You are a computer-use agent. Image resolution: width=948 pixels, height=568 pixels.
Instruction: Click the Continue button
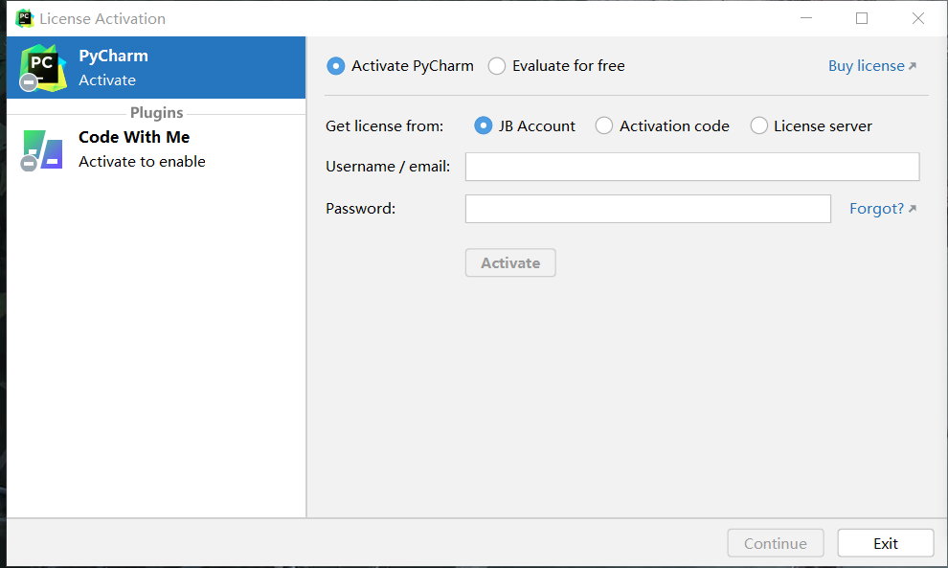[775, 543]
